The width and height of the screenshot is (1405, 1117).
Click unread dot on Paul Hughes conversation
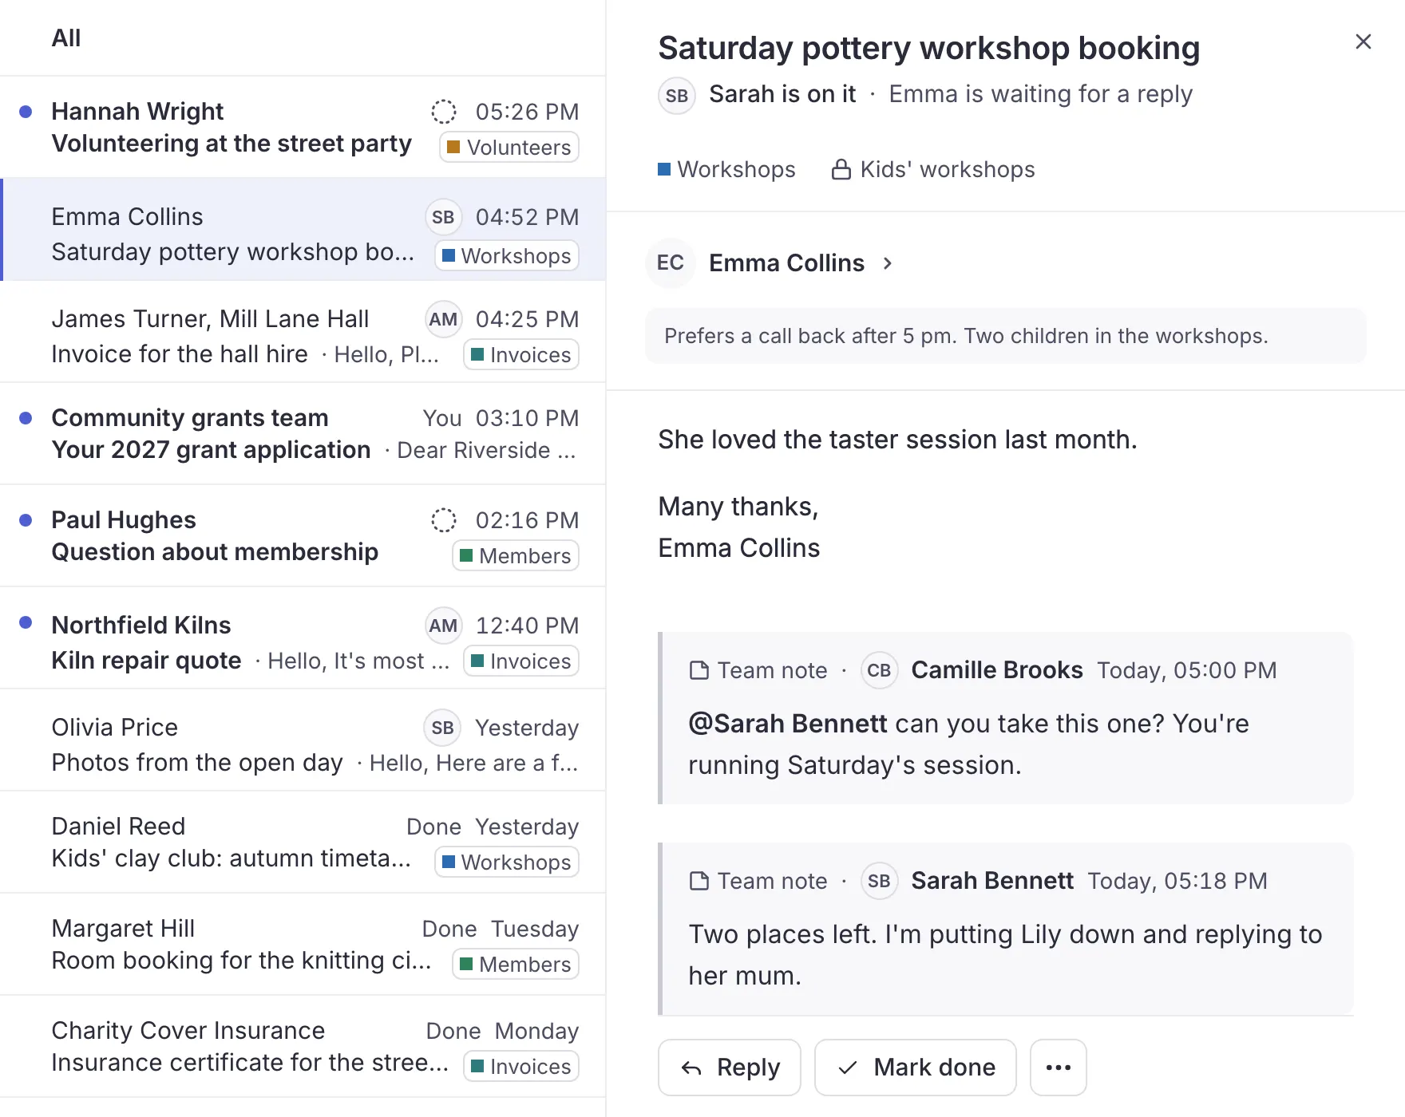pos(26,520)
